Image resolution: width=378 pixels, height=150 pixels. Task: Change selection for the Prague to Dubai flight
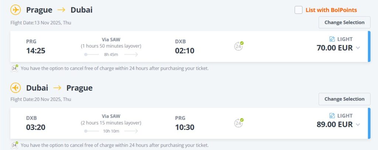(x=344, y=22)
